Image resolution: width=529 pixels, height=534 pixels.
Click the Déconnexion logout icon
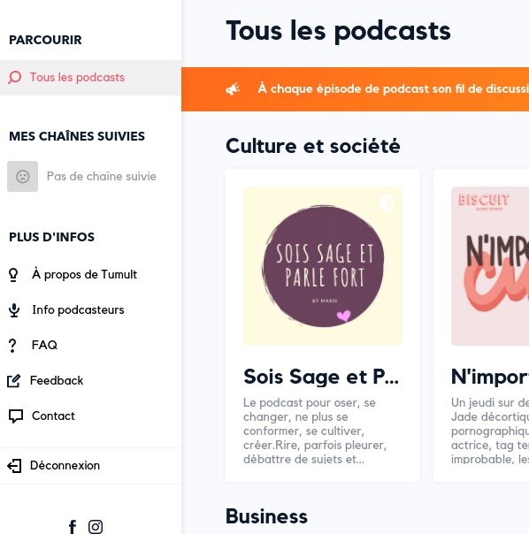[14, 466]
